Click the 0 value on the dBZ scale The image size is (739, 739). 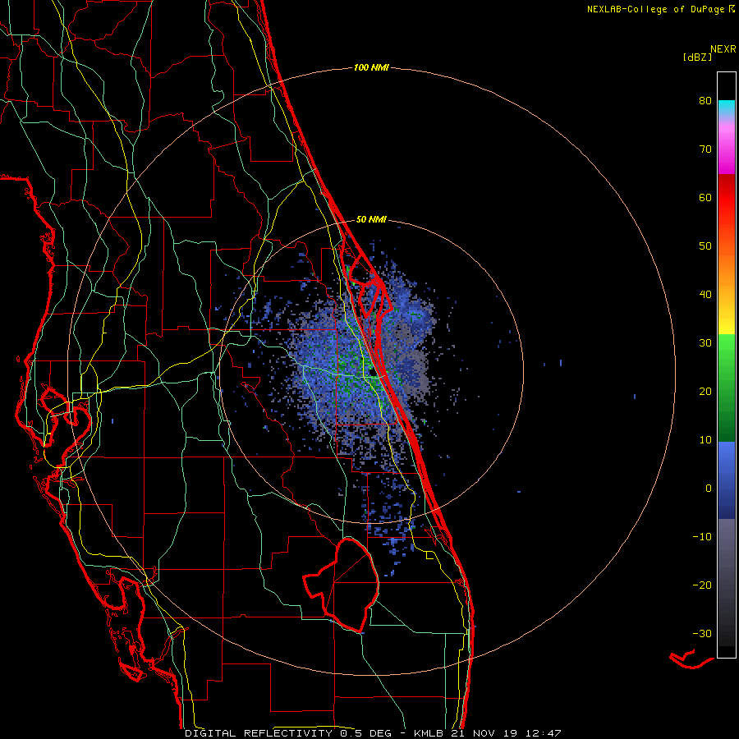click(x=709, y=489)
